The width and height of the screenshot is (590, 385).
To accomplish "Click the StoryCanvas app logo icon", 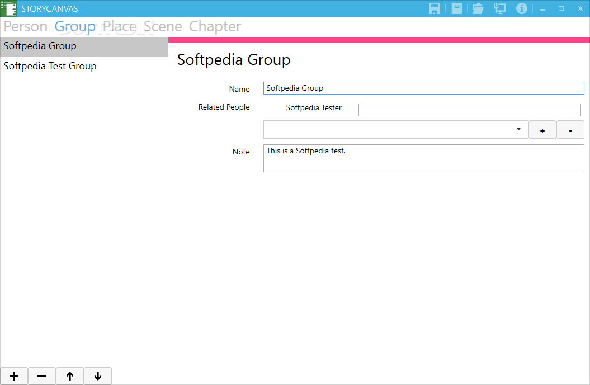I will click(8, 8).
